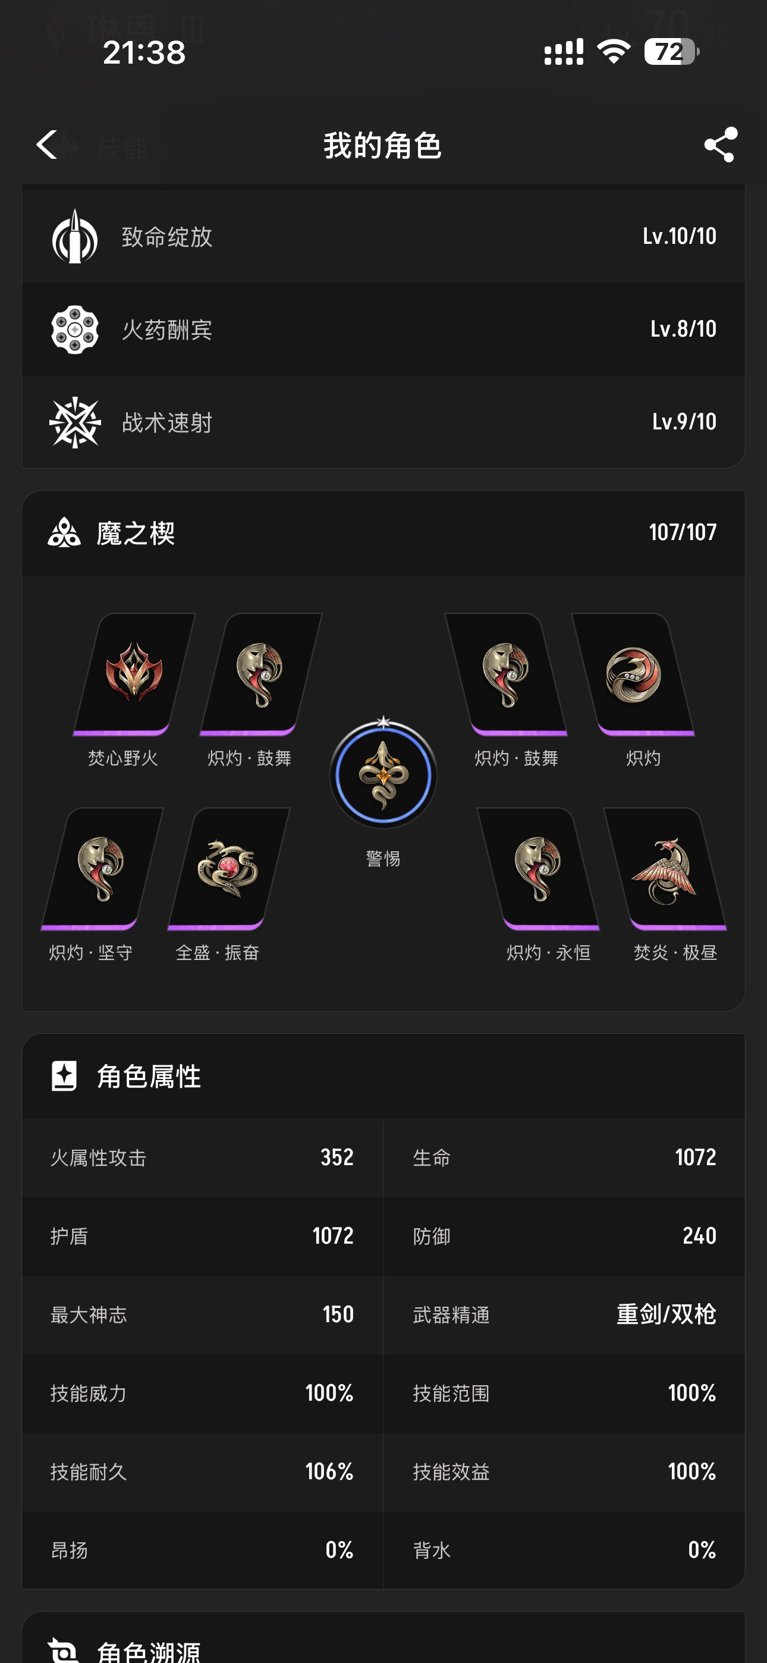Tap the 武器精通 重剑/双枪 value
This screenshot has width=767, height=1663.
pyautogui.click(x=667, y=1314)
